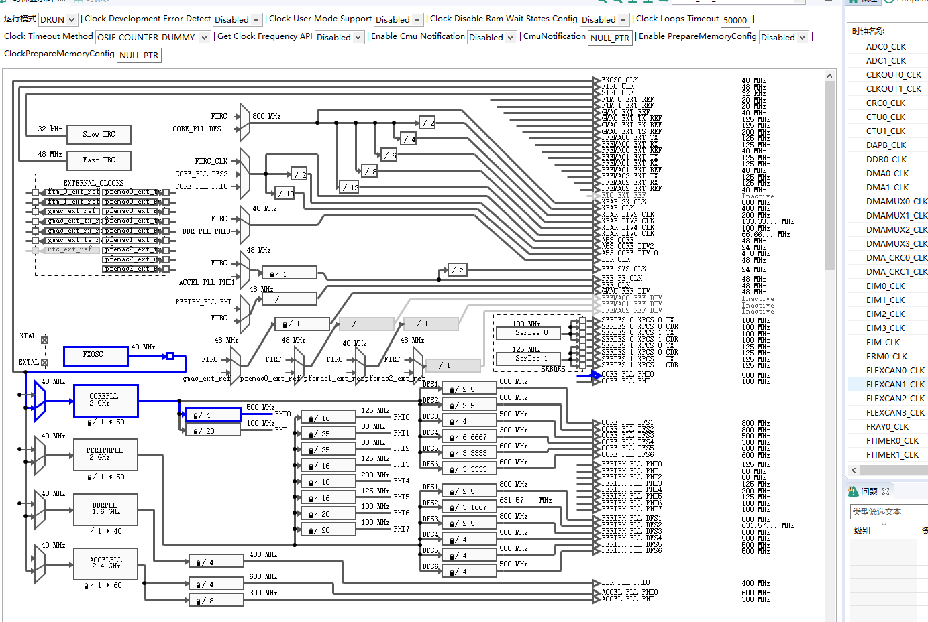Open the Clock User Mode Support dropdown
Screen dimensions: 928x622
399,20
